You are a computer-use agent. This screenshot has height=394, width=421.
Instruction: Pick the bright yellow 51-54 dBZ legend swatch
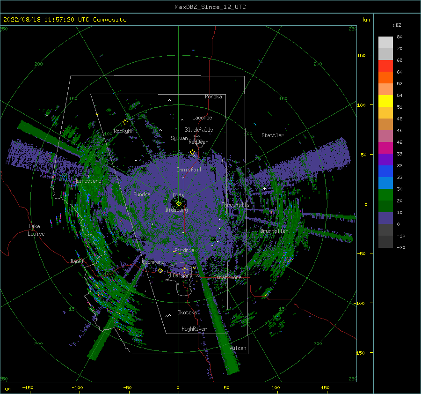click(385, 101)
